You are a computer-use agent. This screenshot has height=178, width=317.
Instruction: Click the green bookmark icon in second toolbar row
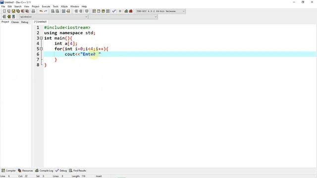(9, 16)
